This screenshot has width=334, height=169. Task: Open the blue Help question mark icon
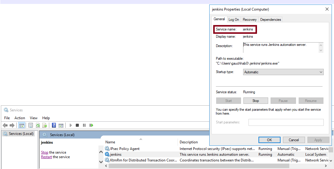point(54,125)
